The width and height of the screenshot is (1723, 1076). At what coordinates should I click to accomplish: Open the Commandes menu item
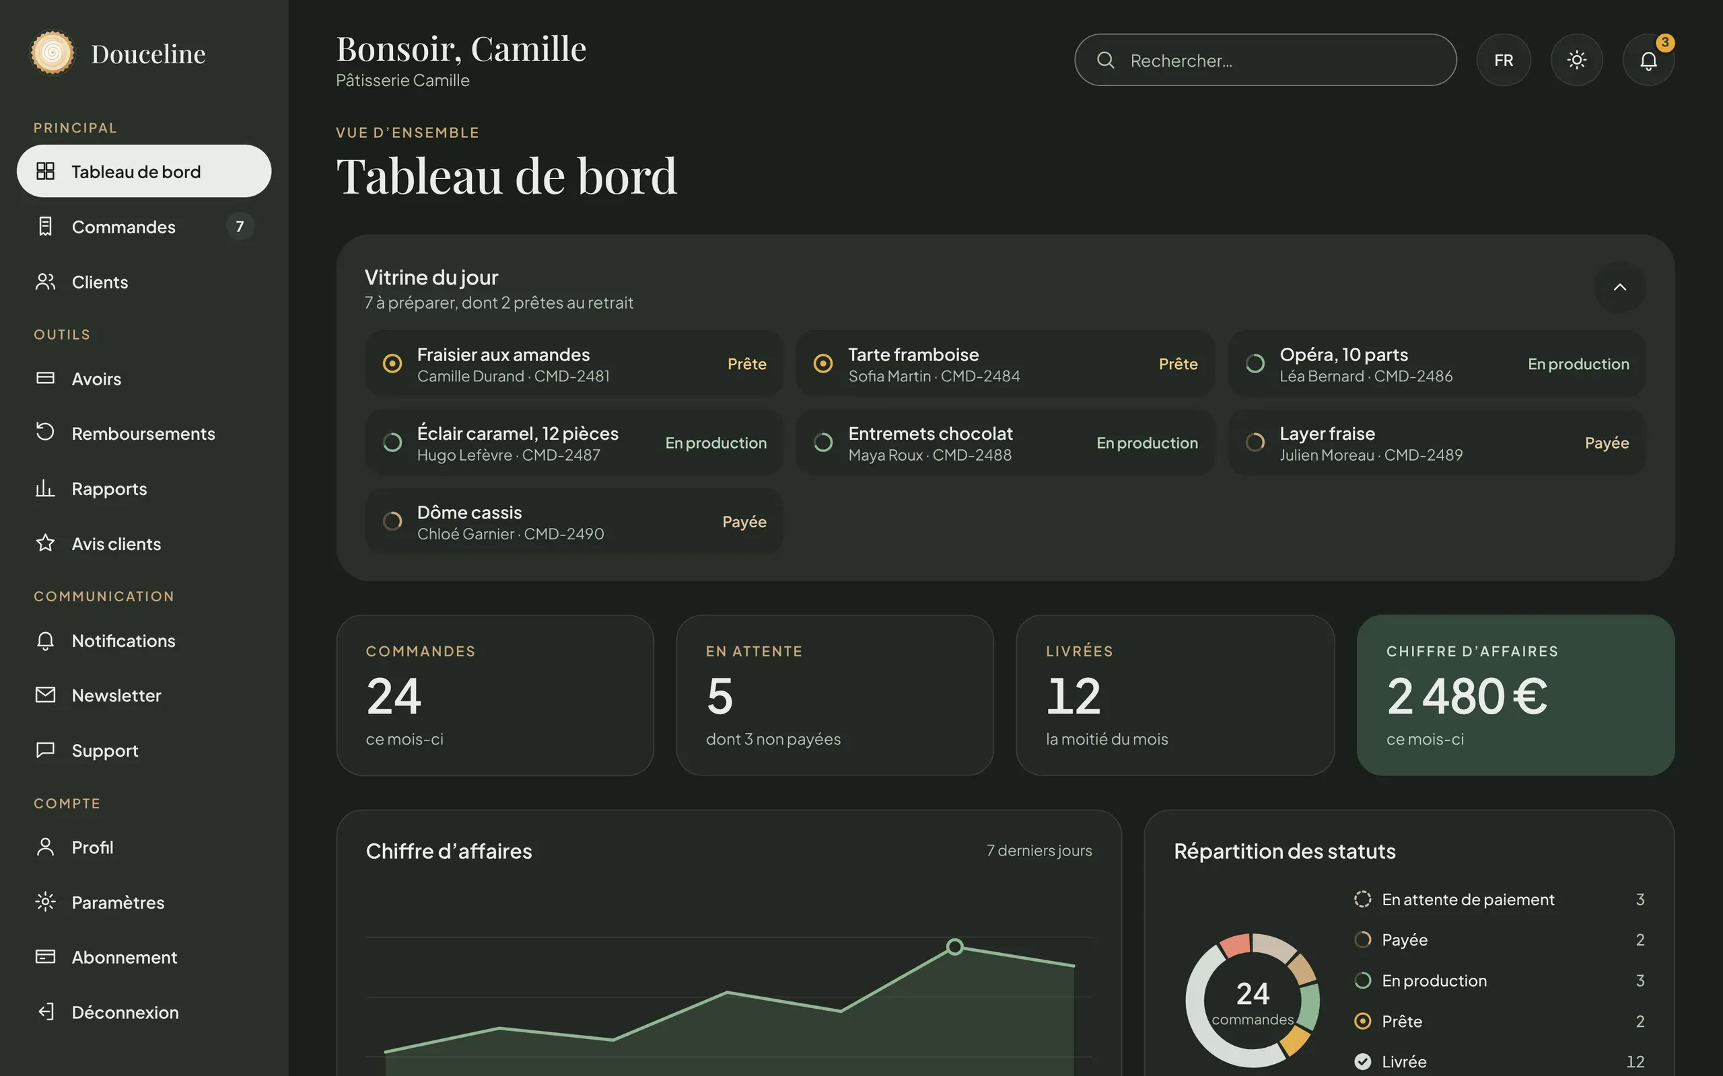[x=144, y=227]
